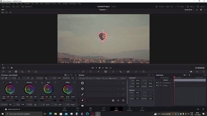Select the Window palette icon

coord(106,72)
